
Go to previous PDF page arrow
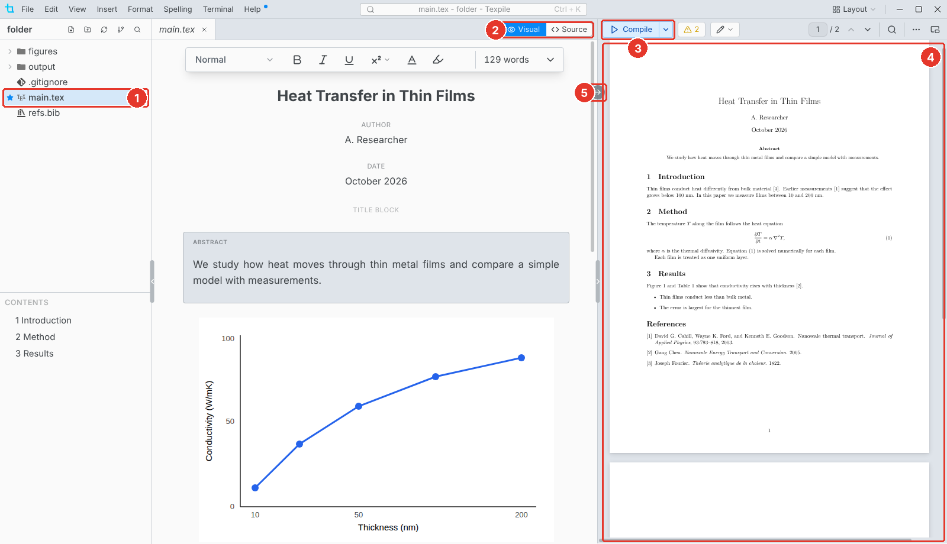pyautogui.click(x=851, y=30)
